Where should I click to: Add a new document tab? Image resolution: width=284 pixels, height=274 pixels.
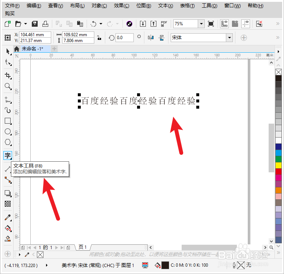point(54,49)
